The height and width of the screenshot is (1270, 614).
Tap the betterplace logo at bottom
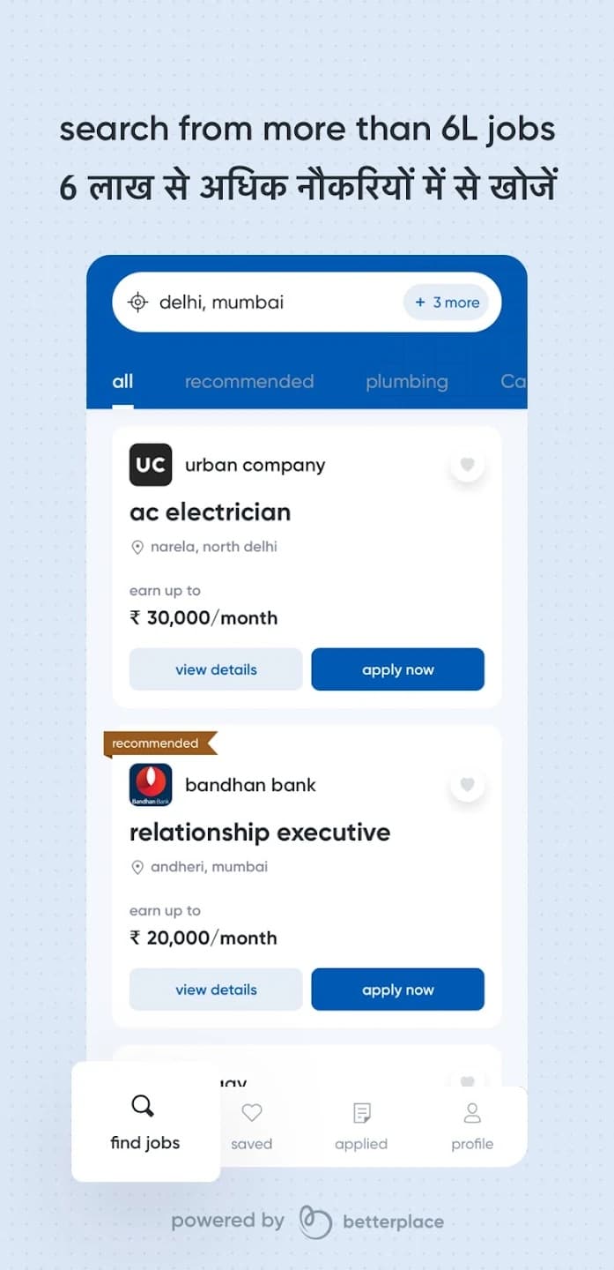pyautogui.click(x=315, y=1221)
